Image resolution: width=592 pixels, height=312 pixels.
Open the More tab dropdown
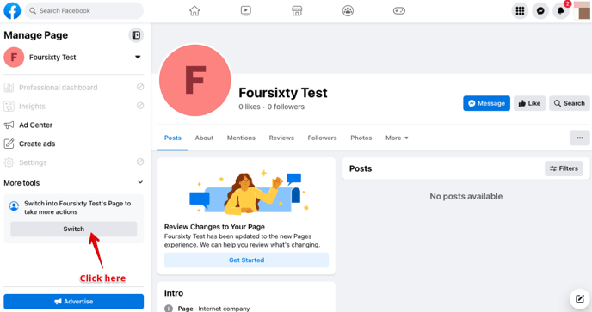point(397,138)
